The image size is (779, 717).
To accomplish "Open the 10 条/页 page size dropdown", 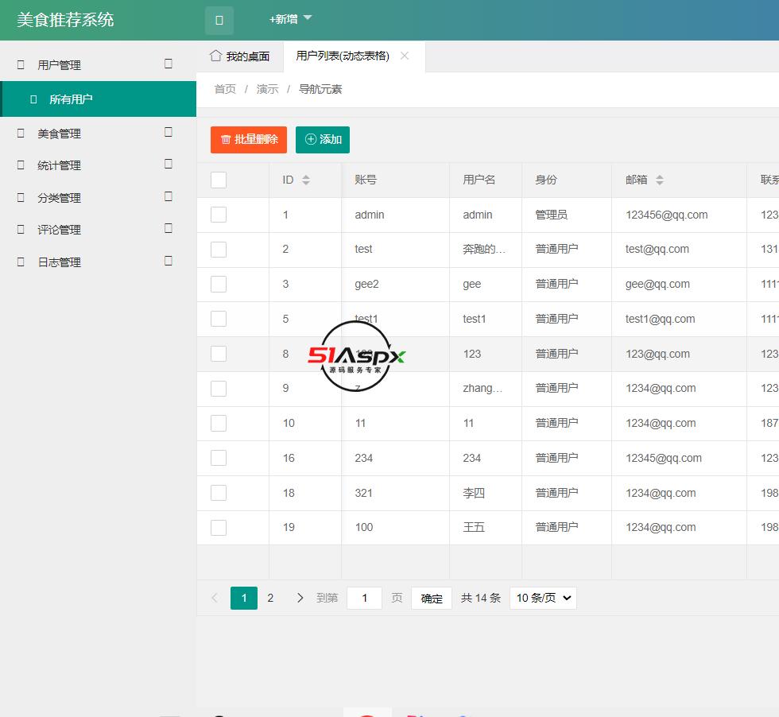I will tap(543, 597).
